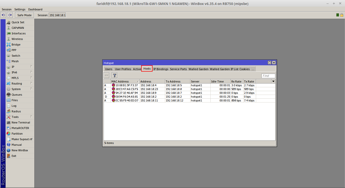Open the column selector dropdown arrow in Hotspot table

click(x=273, y=81)
